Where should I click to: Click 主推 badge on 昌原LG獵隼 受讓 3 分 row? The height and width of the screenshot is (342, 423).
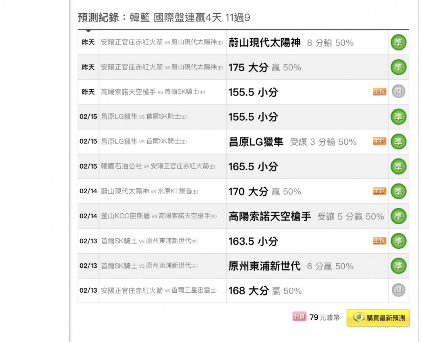pos(379,141)
